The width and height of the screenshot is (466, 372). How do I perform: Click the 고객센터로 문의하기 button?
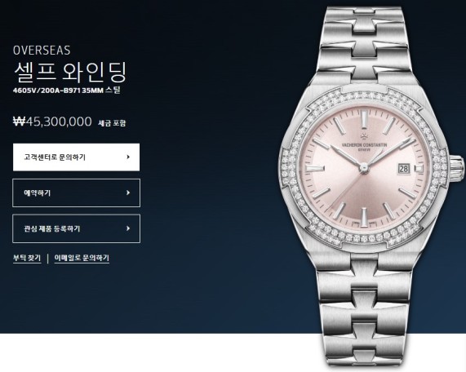[76, 157]
